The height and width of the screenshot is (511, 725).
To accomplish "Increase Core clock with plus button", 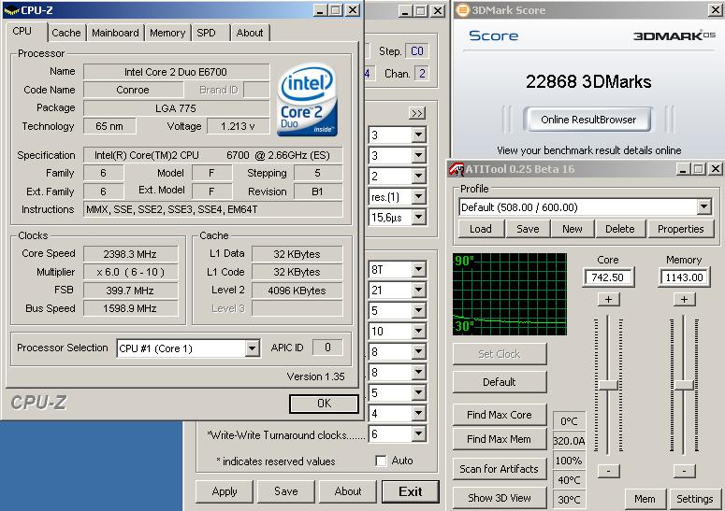I will (608, 300).
